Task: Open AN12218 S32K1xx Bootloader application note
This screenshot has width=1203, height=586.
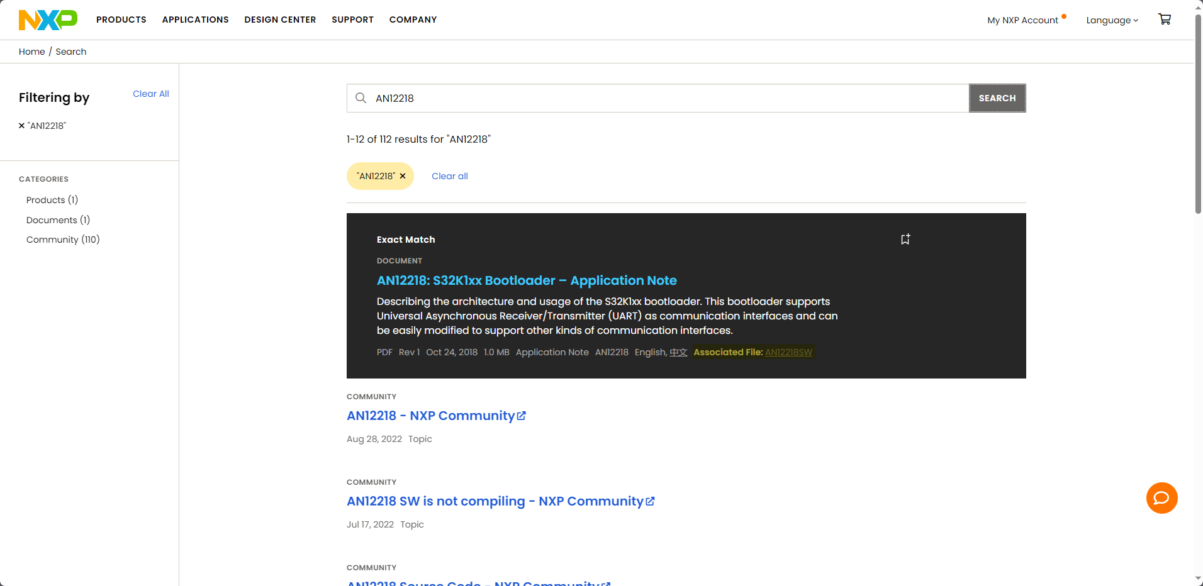Action: tap(527, 280)
